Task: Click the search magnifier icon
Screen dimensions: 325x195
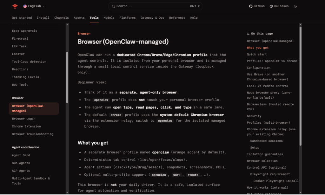Action: 113,6
